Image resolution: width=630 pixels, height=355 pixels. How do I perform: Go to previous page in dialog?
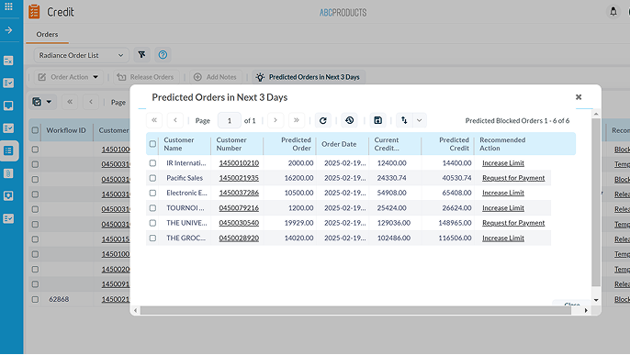[x=175, y=120]
